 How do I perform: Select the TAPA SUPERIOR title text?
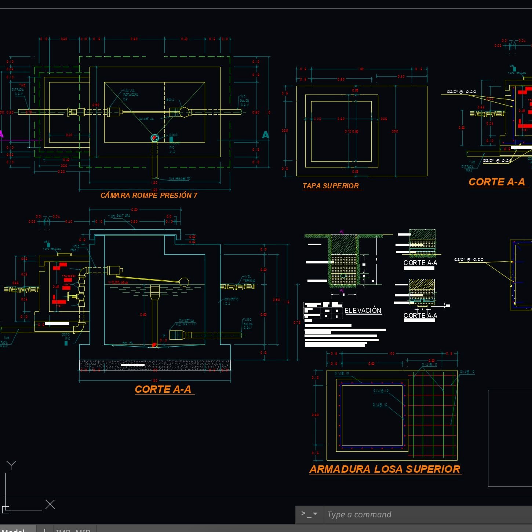click(331, 186)
